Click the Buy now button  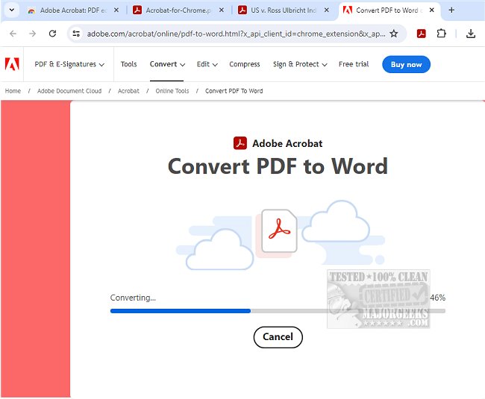[x=406, y=64]
